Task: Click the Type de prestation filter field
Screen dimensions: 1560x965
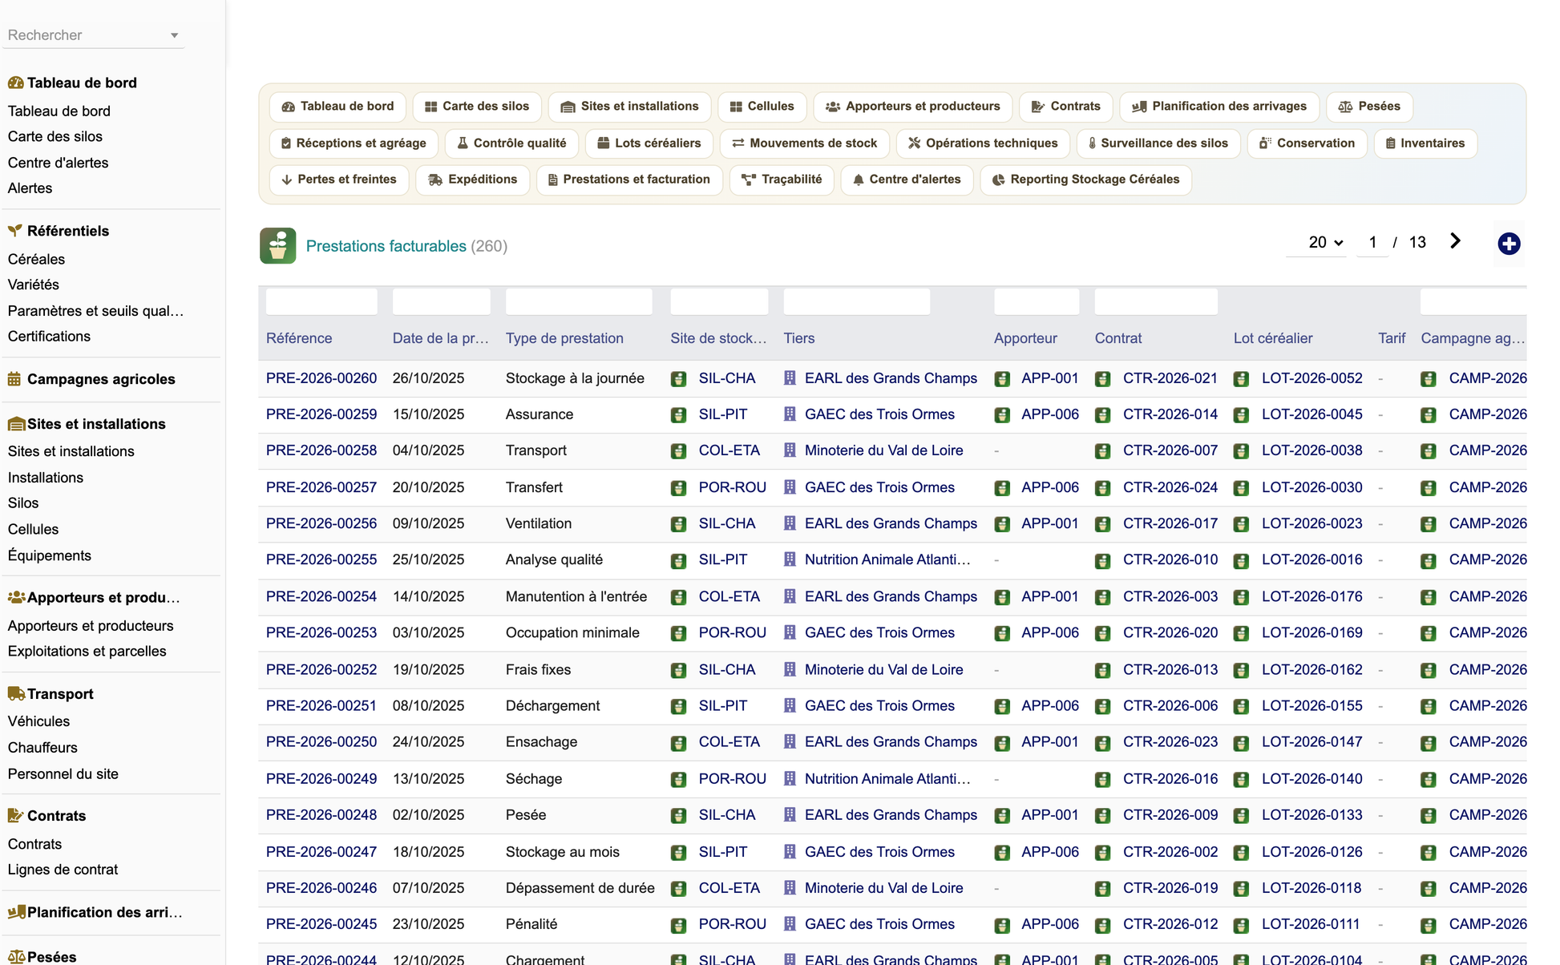Action: pos(579,302)
